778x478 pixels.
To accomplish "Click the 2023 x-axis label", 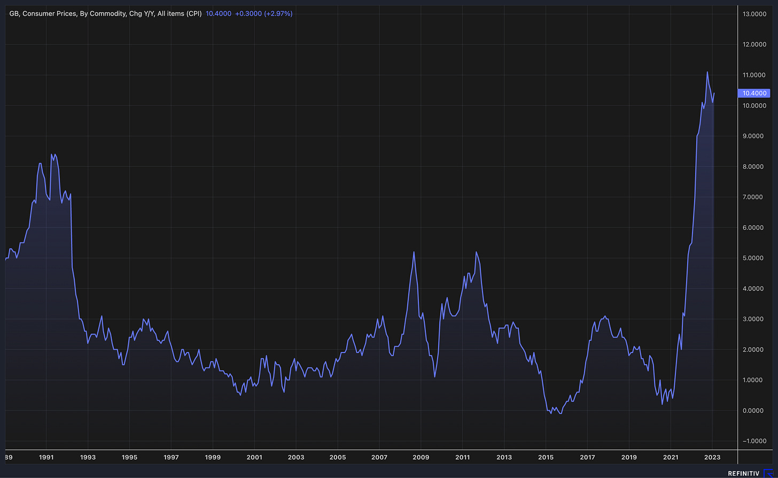I will click(x=713, y=457).
